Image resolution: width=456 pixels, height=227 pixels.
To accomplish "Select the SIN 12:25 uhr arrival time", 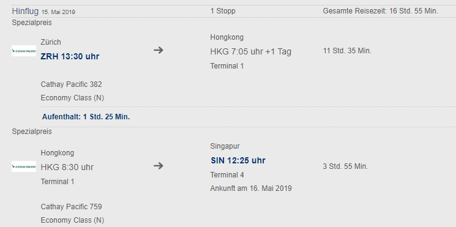I will click(238, 160).
